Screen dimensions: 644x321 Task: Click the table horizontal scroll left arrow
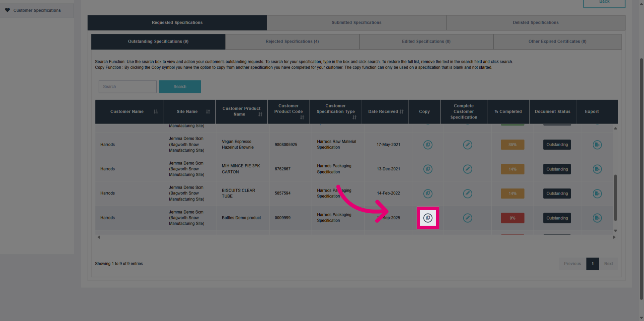tap(99, 237)
